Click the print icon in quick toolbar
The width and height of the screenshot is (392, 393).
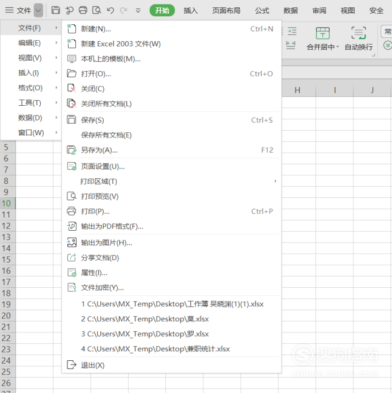click(x=83, y=10)
